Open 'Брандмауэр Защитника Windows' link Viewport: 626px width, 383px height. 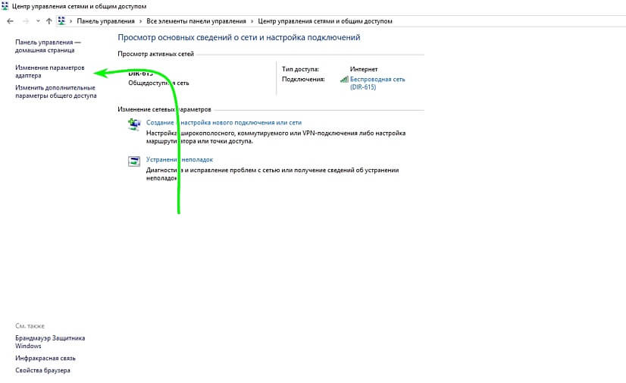(x=50, y=342)
